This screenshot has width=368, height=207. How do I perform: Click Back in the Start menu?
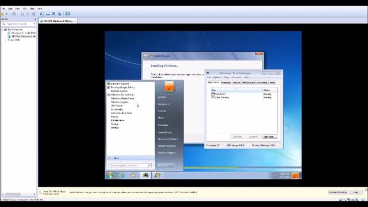pyautogui.click(x=131, y=158)
